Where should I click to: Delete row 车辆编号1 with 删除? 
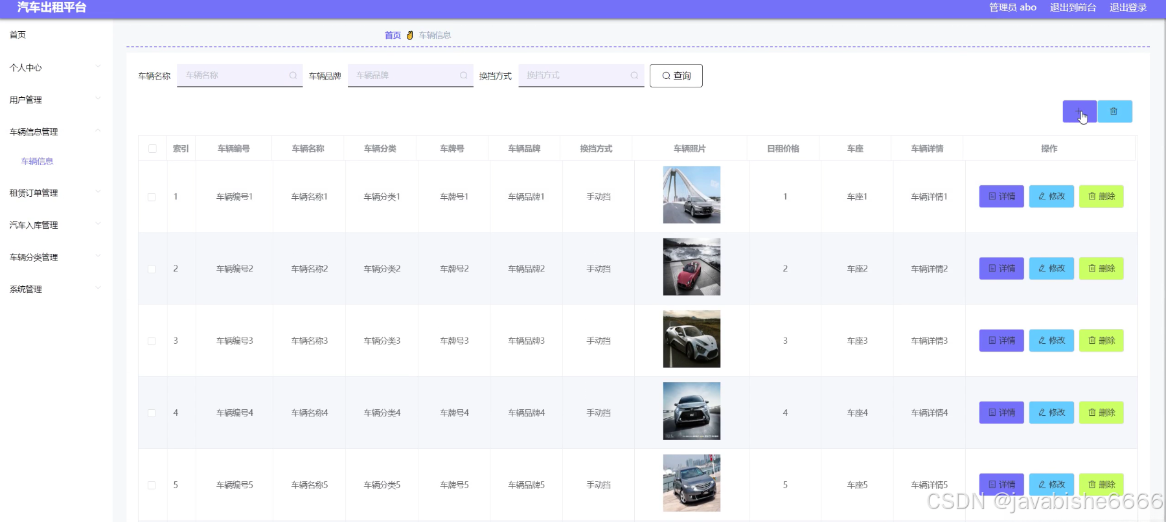[1101, 196]
